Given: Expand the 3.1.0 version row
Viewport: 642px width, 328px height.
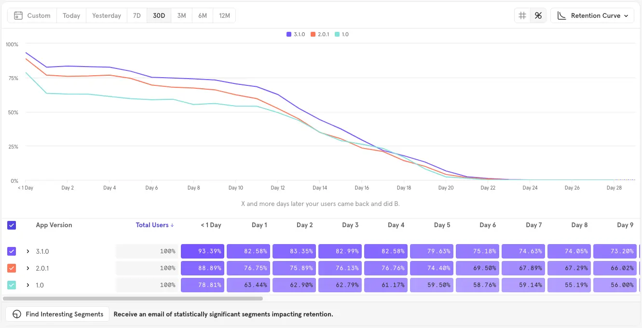Looking at the screenshot, I should point(28,251).
